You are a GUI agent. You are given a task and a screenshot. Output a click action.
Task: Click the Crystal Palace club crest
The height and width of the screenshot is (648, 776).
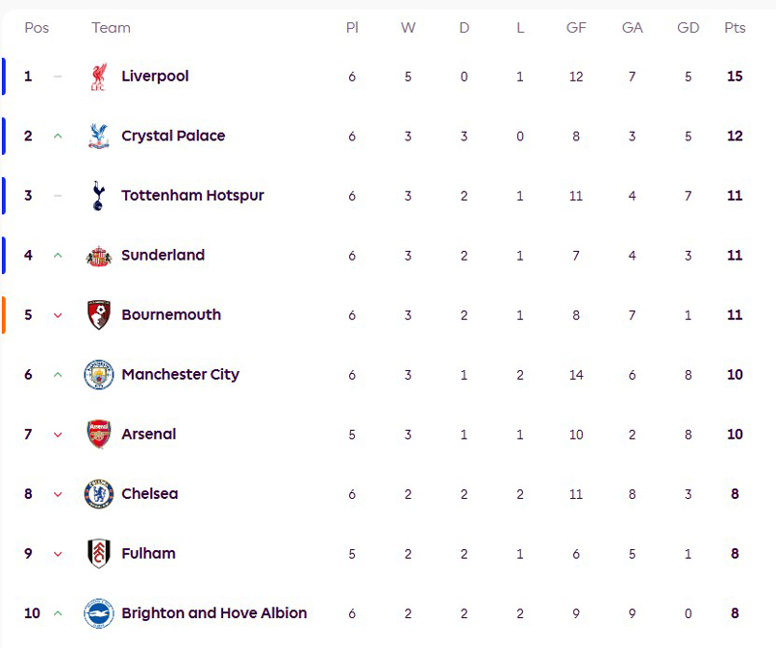(98, 136)
